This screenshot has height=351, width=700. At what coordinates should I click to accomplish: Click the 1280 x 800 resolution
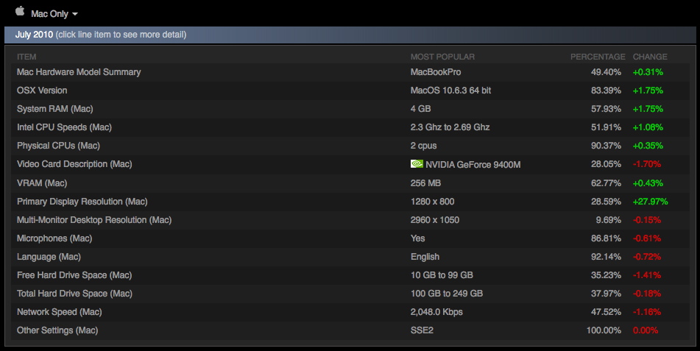click(433, 202)
